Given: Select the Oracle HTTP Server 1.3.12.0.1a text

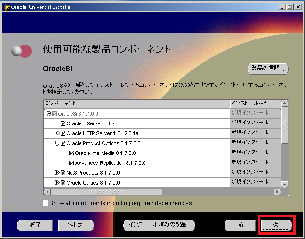Looking at the screenshot, I should tap(103, 133).
